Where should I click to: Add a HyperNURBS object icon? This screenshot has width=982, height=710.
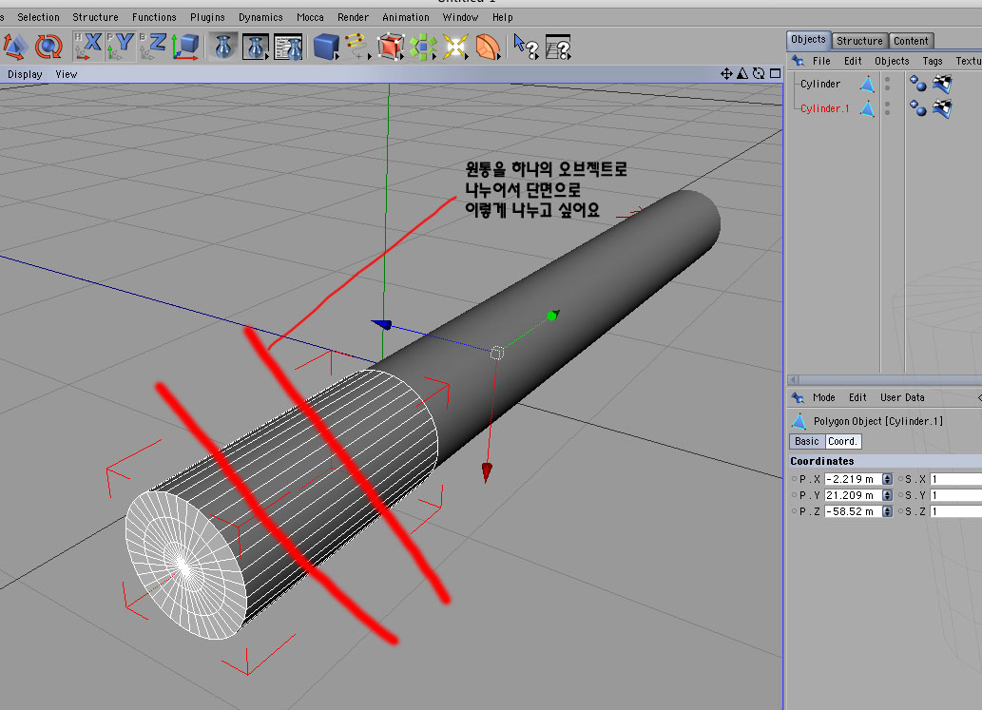(x=391, y=47)
